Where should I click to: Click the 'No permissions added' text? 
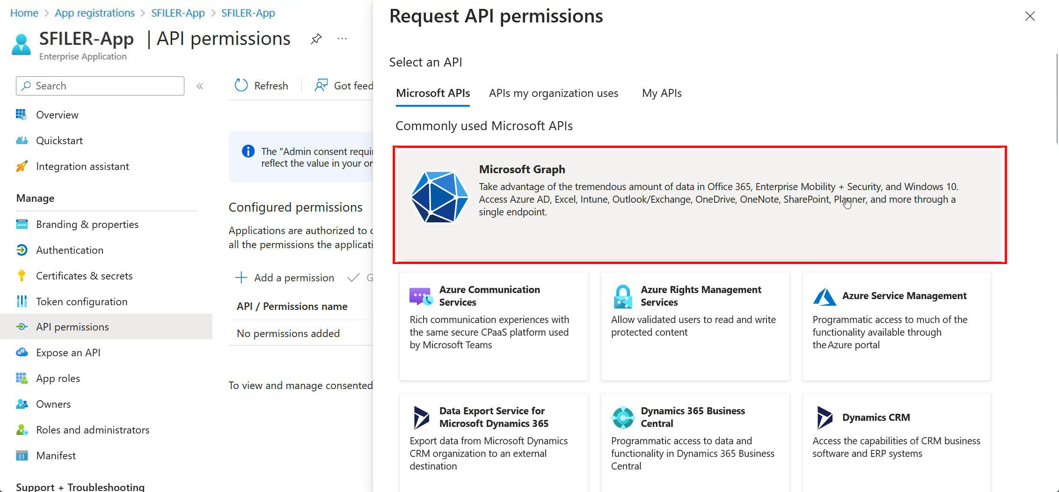tap(288, 333)
